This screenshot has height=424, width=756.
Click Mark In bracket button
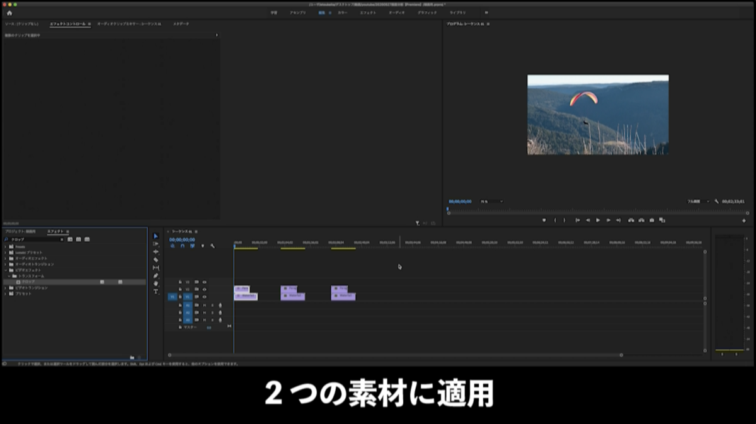555,221
